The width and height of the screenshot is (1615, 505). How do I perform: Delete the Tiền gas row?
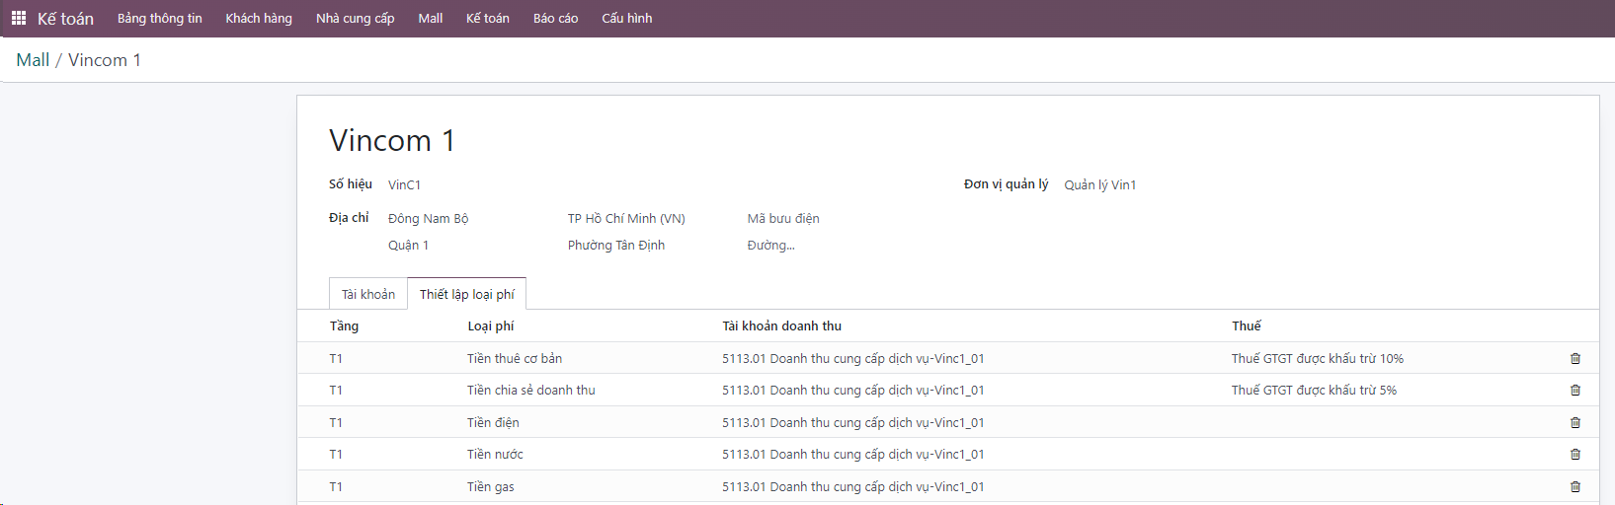[1575, 486]
